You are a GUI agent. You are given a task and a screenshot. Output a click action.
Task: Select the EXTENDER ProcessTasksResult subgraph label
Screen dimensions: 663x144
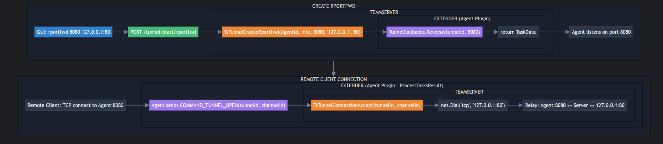coord(392,85)
